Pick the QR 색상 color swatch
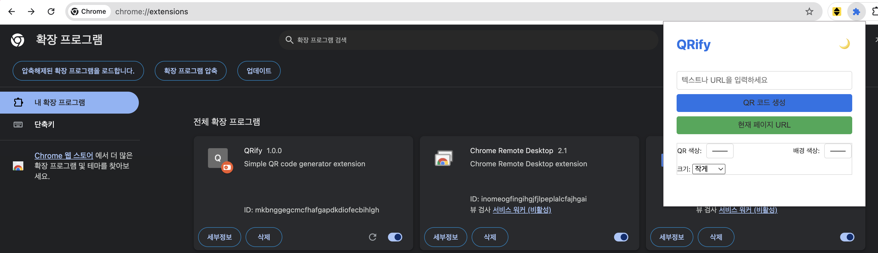878x253 pixels. click(719, 151)
